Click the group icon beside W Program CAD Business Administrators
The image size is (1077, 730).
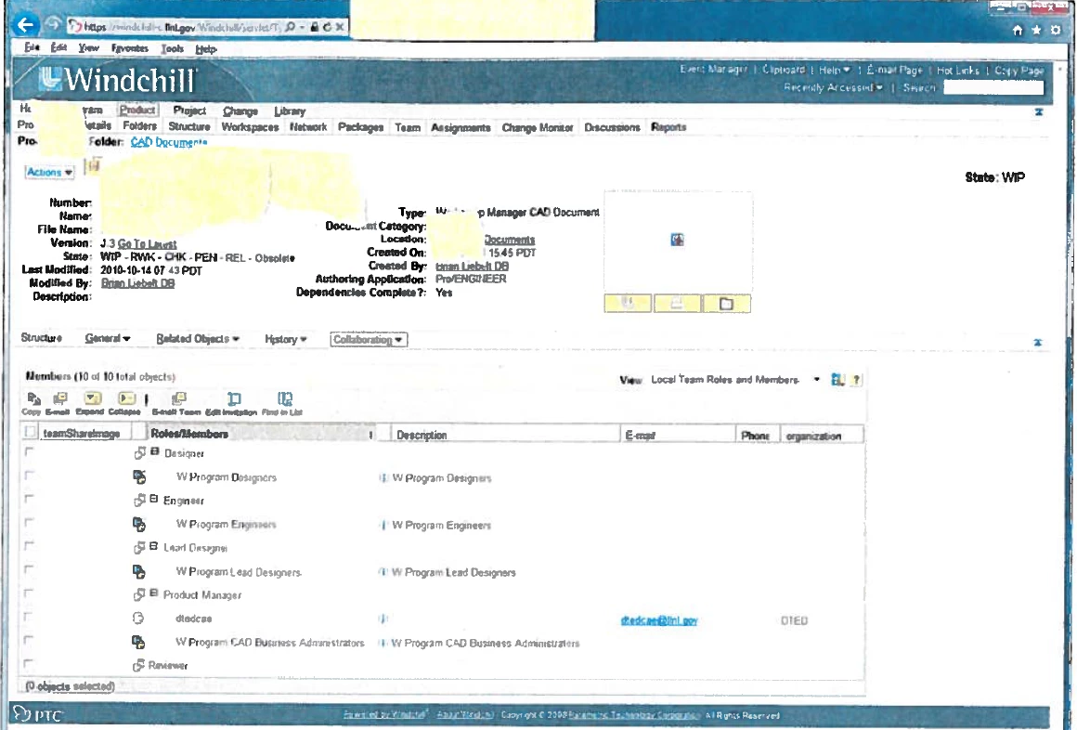tap(138, 642)
